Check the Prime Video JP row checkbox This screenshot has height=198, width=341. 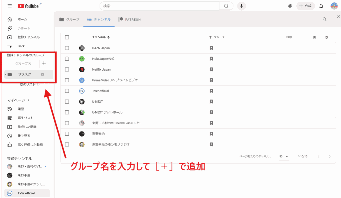[x=67, y=80]
